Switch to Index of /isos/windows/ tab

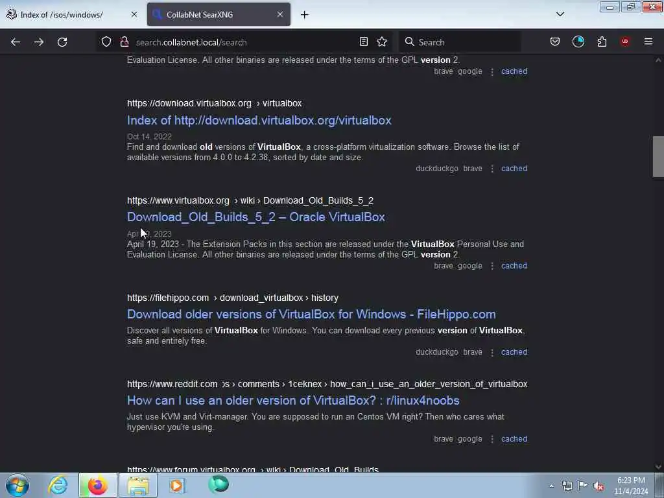[x=72, y=14]
